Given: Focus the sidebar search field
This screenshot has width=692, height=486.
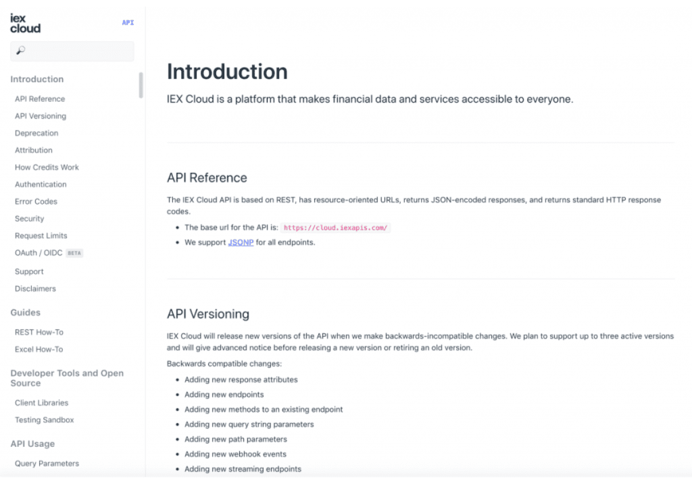Looking at the screenshot, I should 78,51.
